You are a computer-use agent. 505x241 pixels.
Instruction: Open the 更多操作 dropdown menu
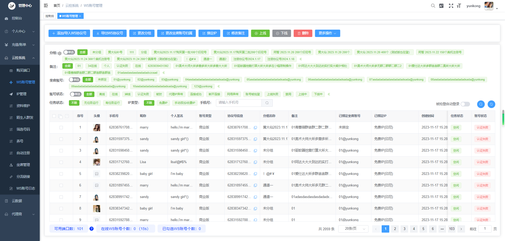point(327,33)
